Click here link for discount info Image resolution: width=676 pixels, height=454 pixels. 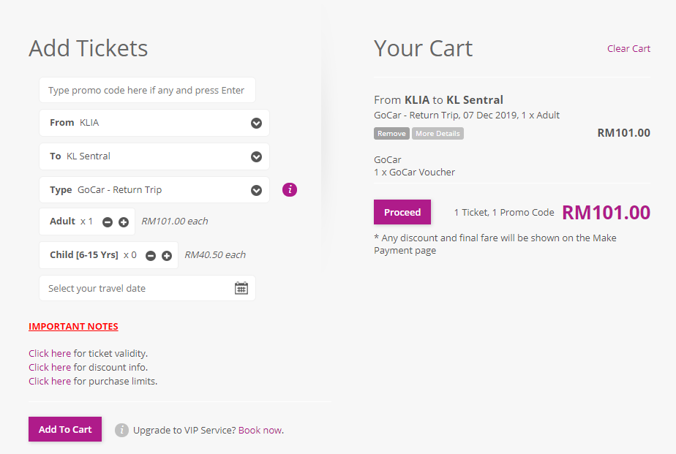50,367
